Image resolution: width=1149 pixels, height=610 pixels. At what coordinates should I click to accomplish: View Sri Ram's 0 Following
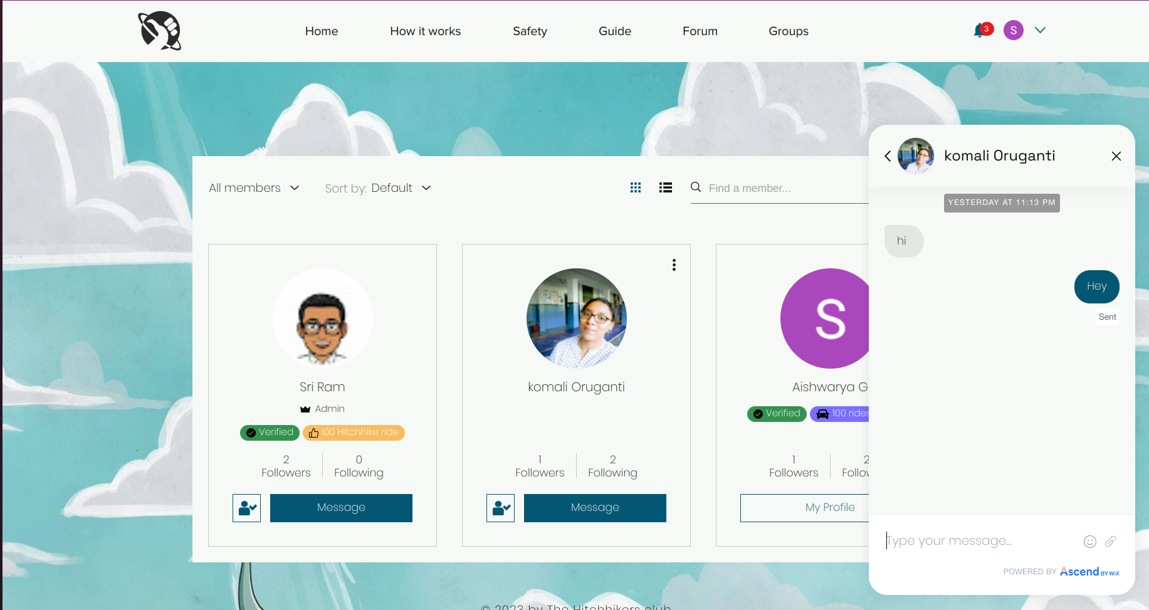(x=359, y=466)
